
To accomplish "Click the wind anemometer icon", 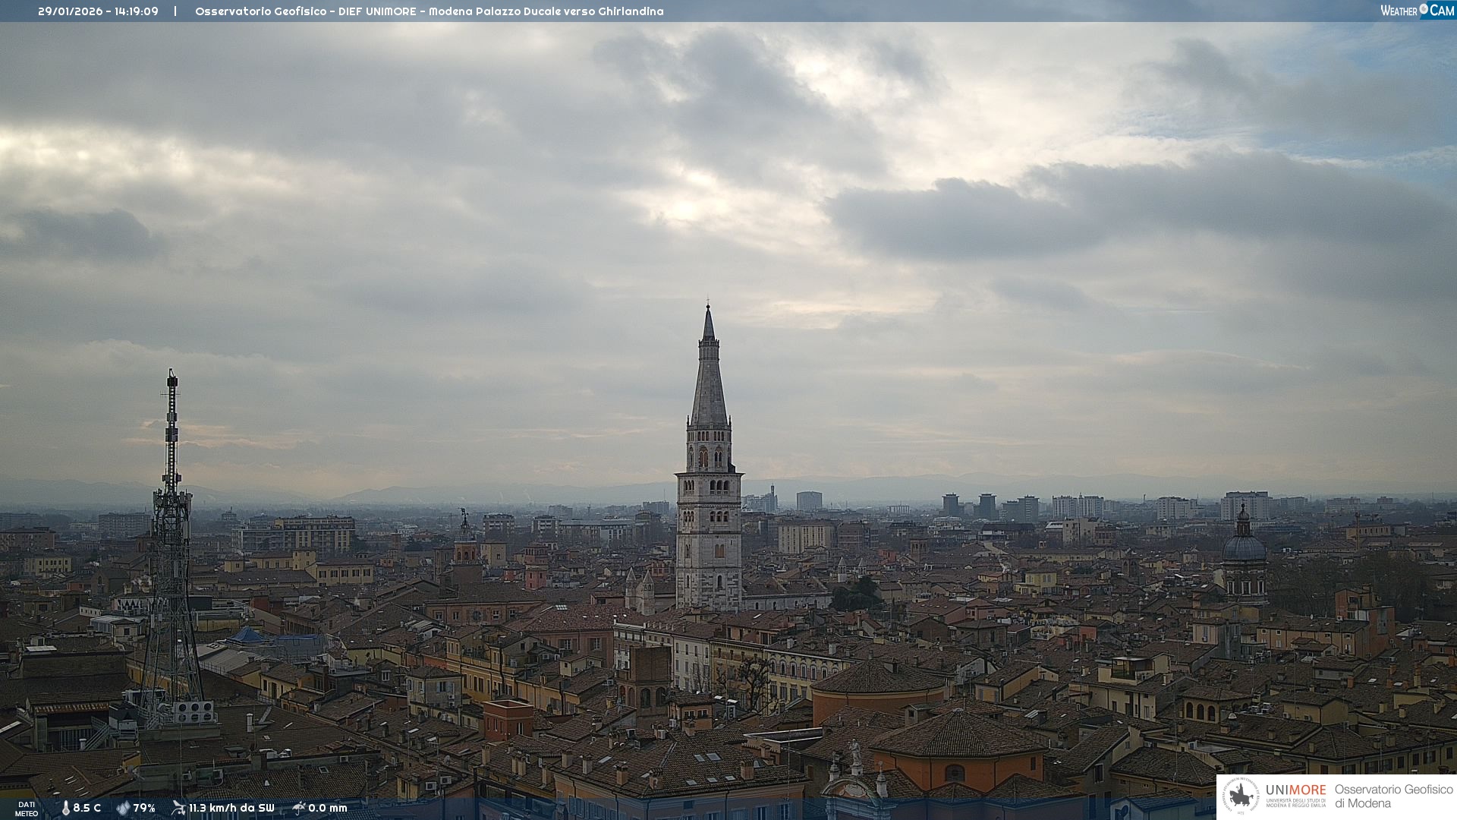I will [178, 808].
